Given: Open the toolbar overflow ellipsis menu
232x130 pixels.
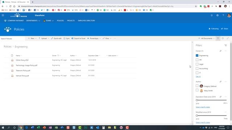Looking at the screenshot, I should coord(115,39).
